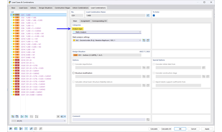Click the search magnifier icon at bottom left
Image resolution: width=222 pixels, height=132 pixels.
[x=11, y=129]
